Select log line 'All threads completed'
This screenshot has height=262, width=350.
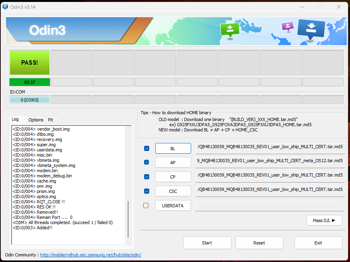point(63,222)
